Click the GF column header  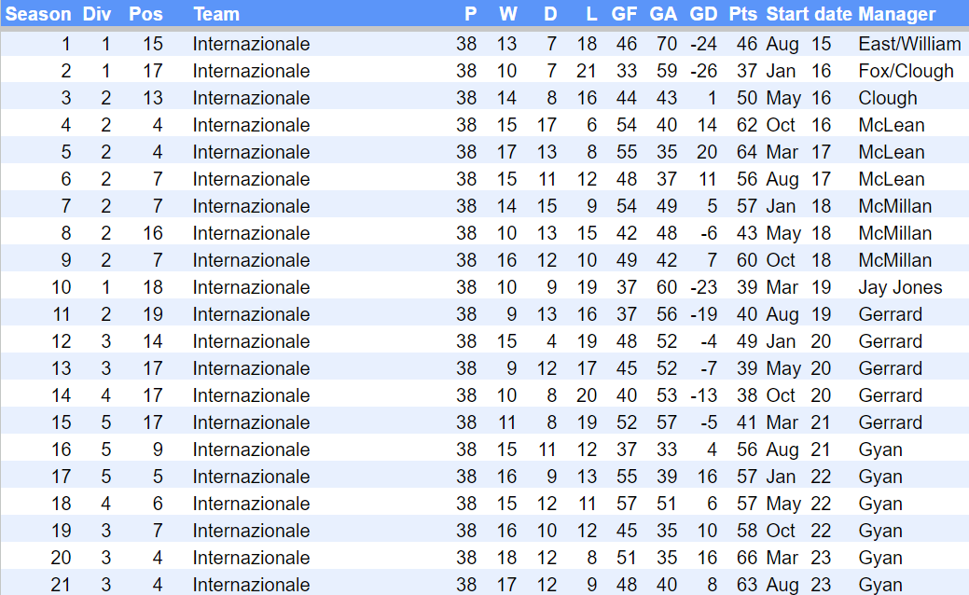(x=624, y=14)
